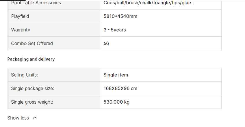Click the empty area of the Warranty value cell
245x127 pixels.
tap(173, 30)
